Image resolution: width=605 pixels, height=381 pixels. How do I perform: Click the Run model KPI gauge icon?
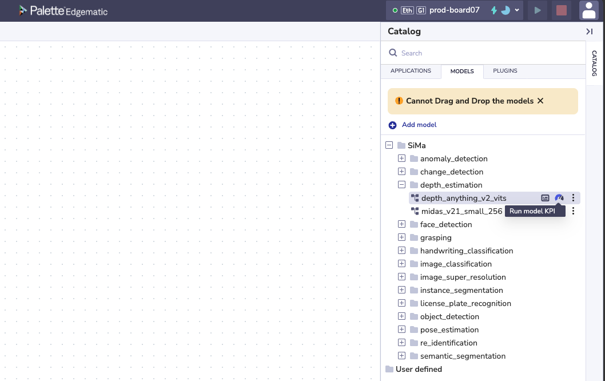click(x=559, y=198)
